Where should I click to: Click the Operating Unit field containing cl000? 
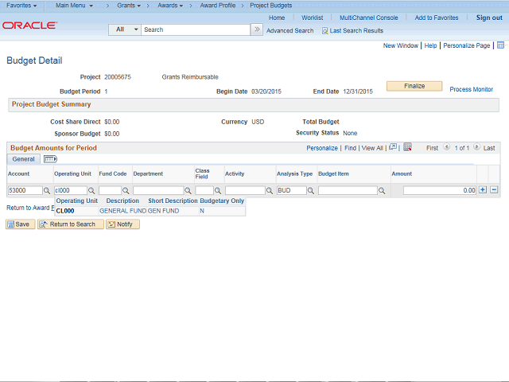click(71, 190)
